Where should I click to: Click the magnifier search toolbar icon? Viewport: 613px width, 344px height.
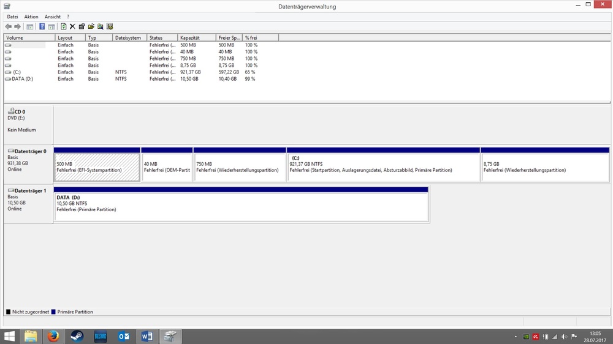(100, 26)
